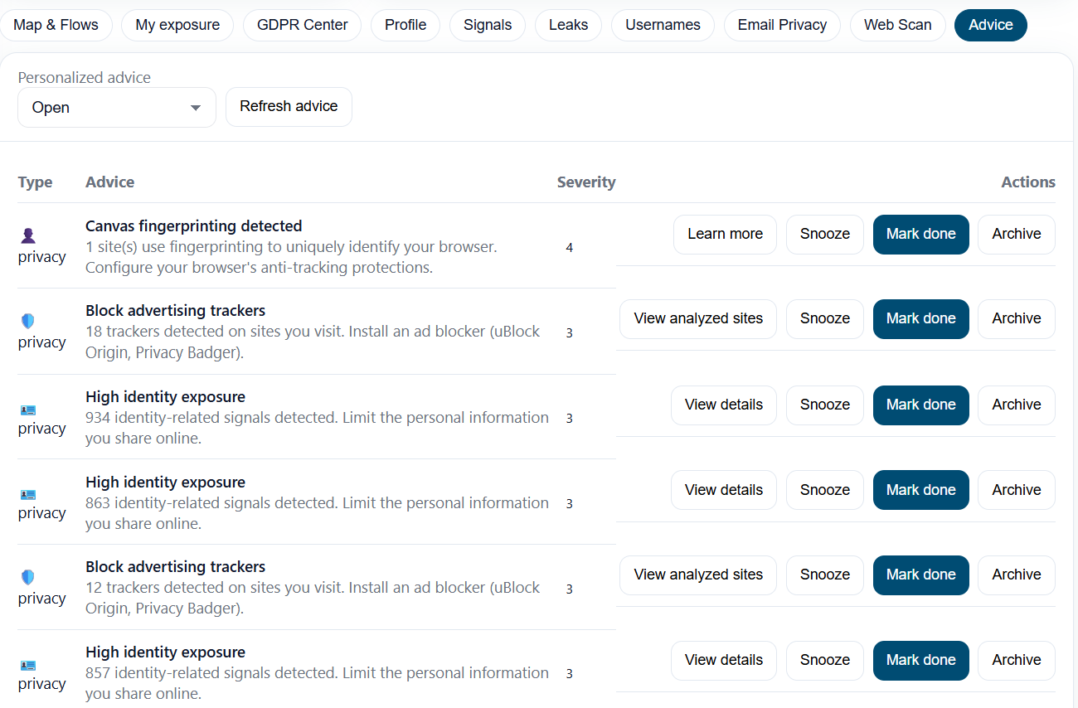Select the Signals tab
This screenshot has width=1078, height=708.
pos(488,25)
